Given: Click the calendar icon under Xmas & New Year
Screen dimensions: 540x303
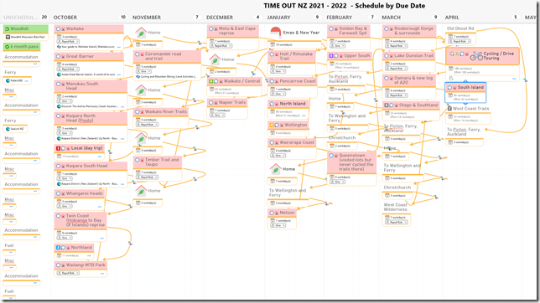Looking at the screenshot, I should [273, 44].
